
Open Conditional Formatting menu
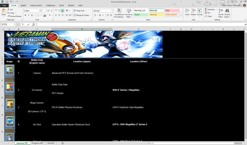click(x=119, y=13)
